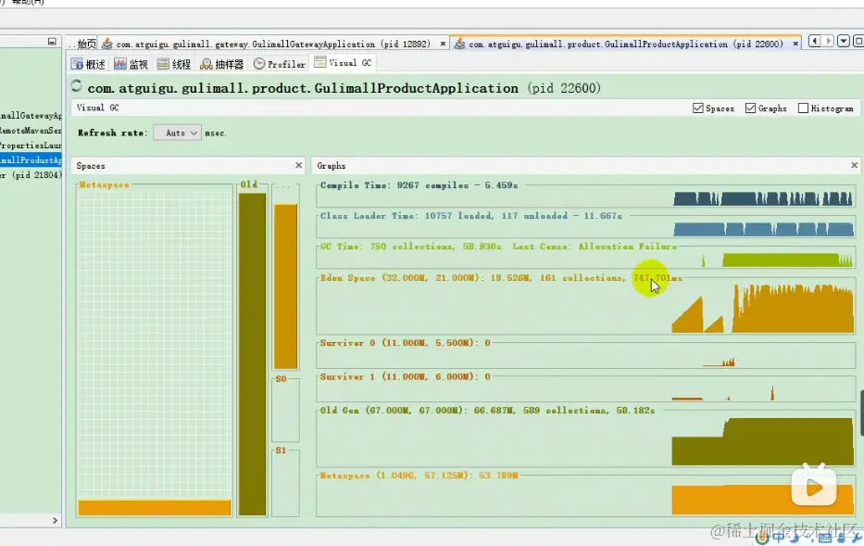Image resolution: width=864 pixels, height=546 pixels.
Task: Minimize the left Applications panel
Action: coord(52,42)
